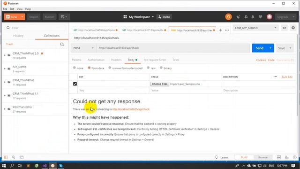Screen dimensions: 300x169
Task: Open keyboard shortcuts icon in status bar
Action: coord(286,157)
